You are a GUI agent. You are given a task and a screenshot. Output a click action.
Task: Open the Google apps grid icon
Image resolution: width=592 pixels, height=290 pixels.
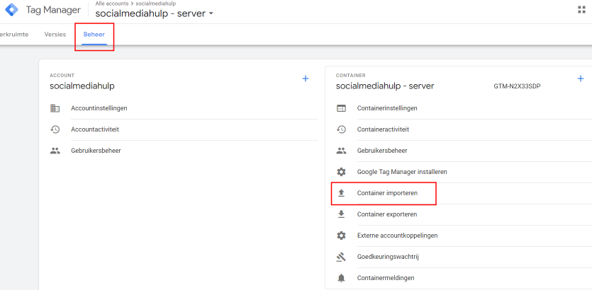tap(582, 10)
